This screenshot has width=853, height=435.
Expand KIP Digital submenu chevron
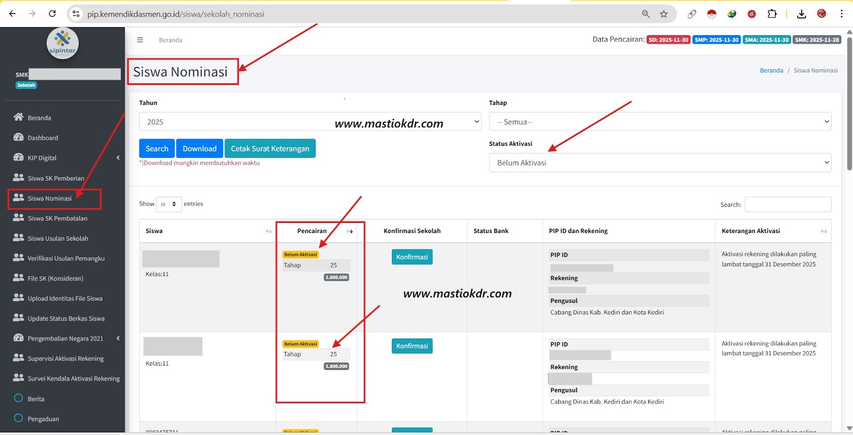tap(118, 158)
